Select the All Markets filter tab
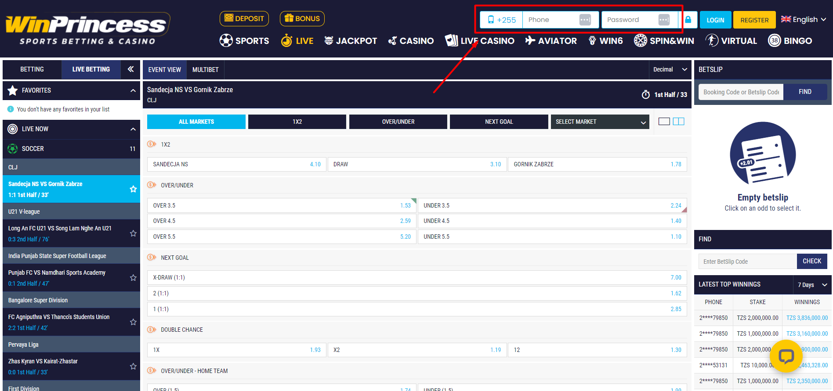The width and height of the screenshot is (833, 391). 196,122
